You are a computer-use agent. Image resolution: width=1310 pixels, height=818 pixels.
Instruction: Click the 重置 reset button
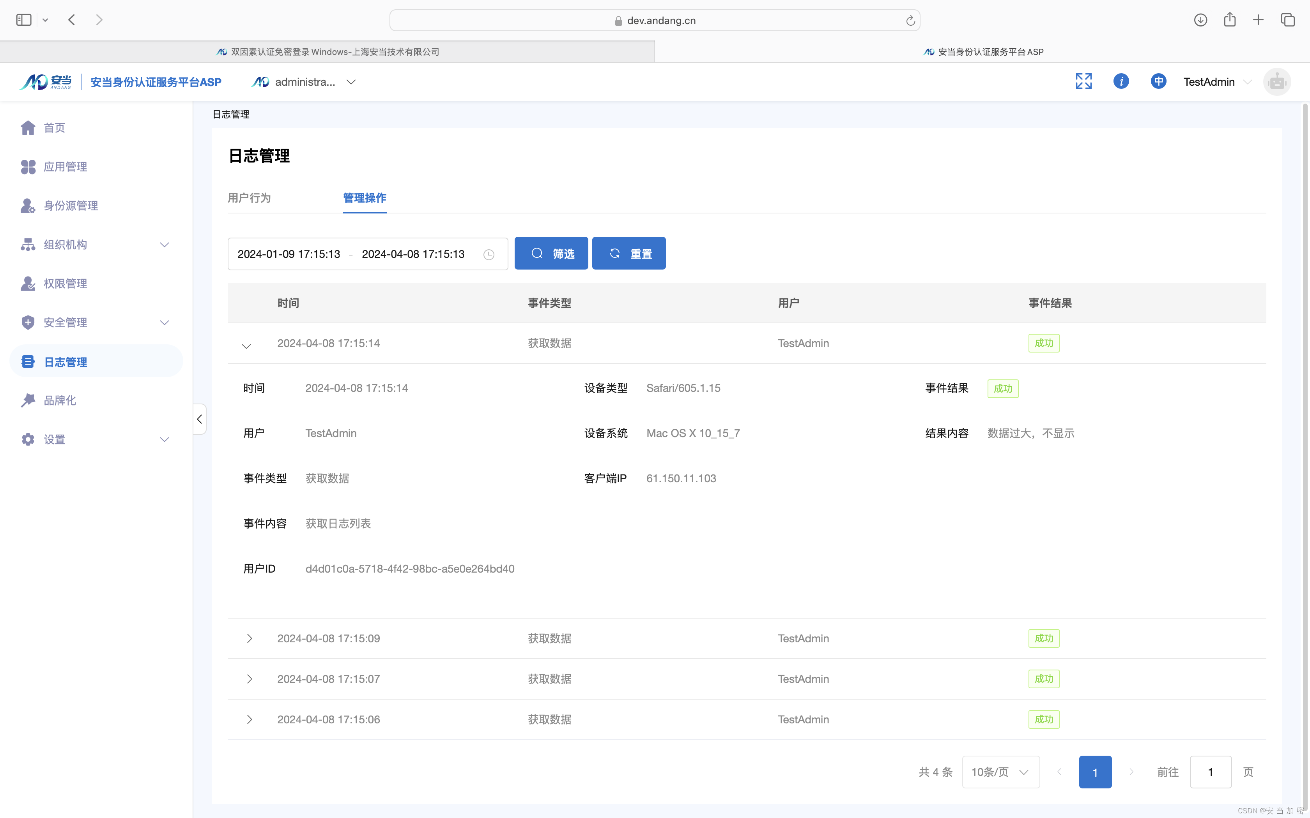pyautogui.click(x=628, y=253)
